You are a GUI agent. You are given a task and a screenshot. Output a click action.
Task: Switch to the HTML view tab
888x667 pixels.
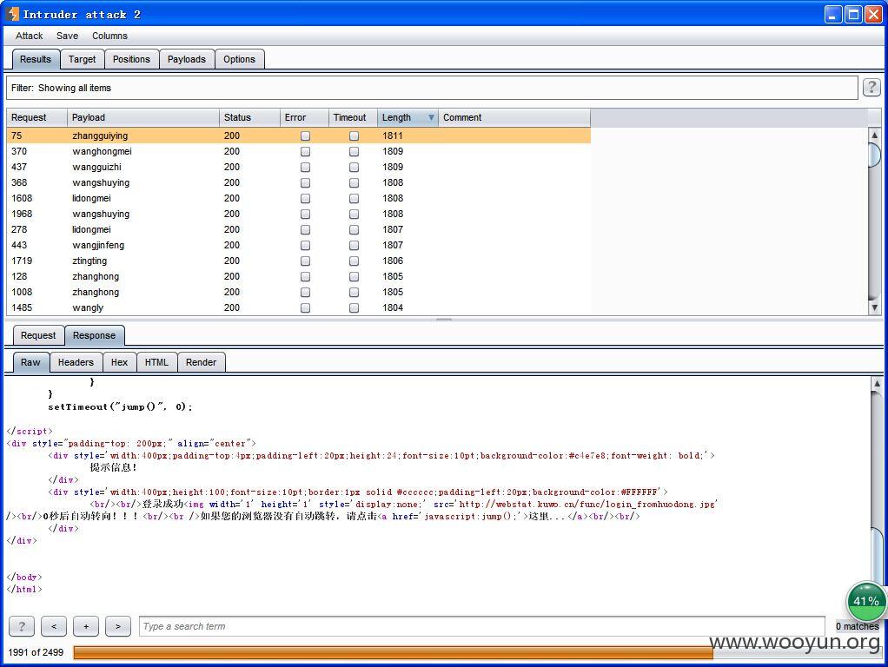[157, 362]
